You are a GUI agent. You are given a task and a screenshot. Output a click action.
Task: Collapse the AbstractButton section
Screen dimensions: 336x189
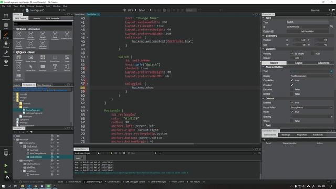coord(264,67)
